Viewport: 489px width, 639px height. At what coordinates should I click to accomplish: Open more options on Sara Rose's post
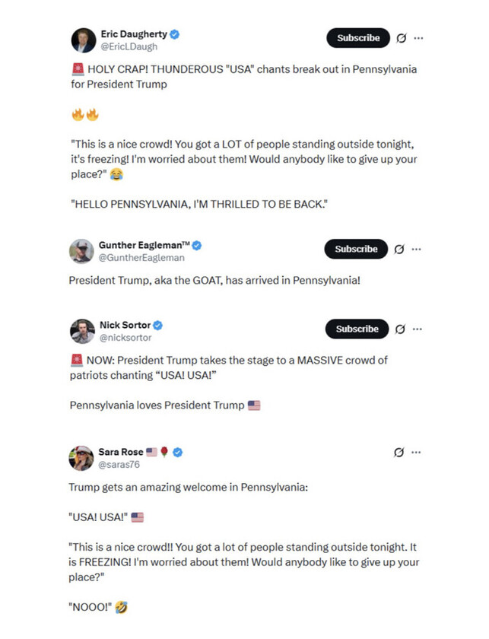point(417,452)
